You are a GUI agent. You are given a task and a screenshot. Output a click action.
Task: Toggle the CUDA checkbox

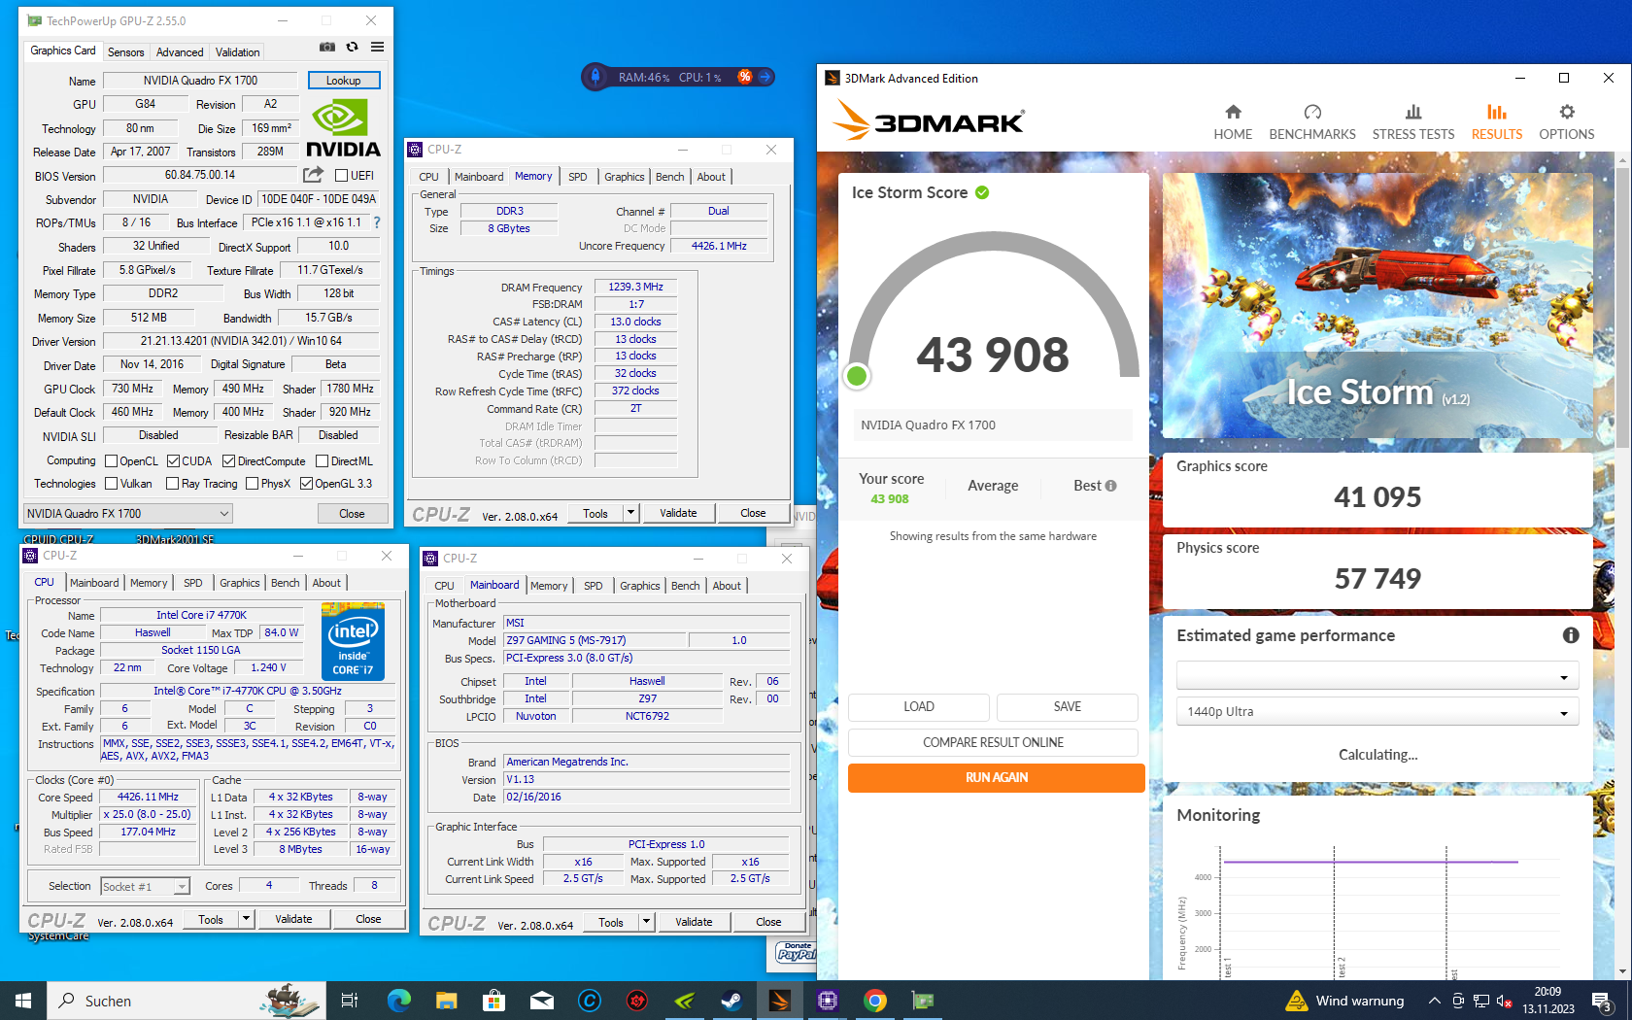tap(173, 461)
